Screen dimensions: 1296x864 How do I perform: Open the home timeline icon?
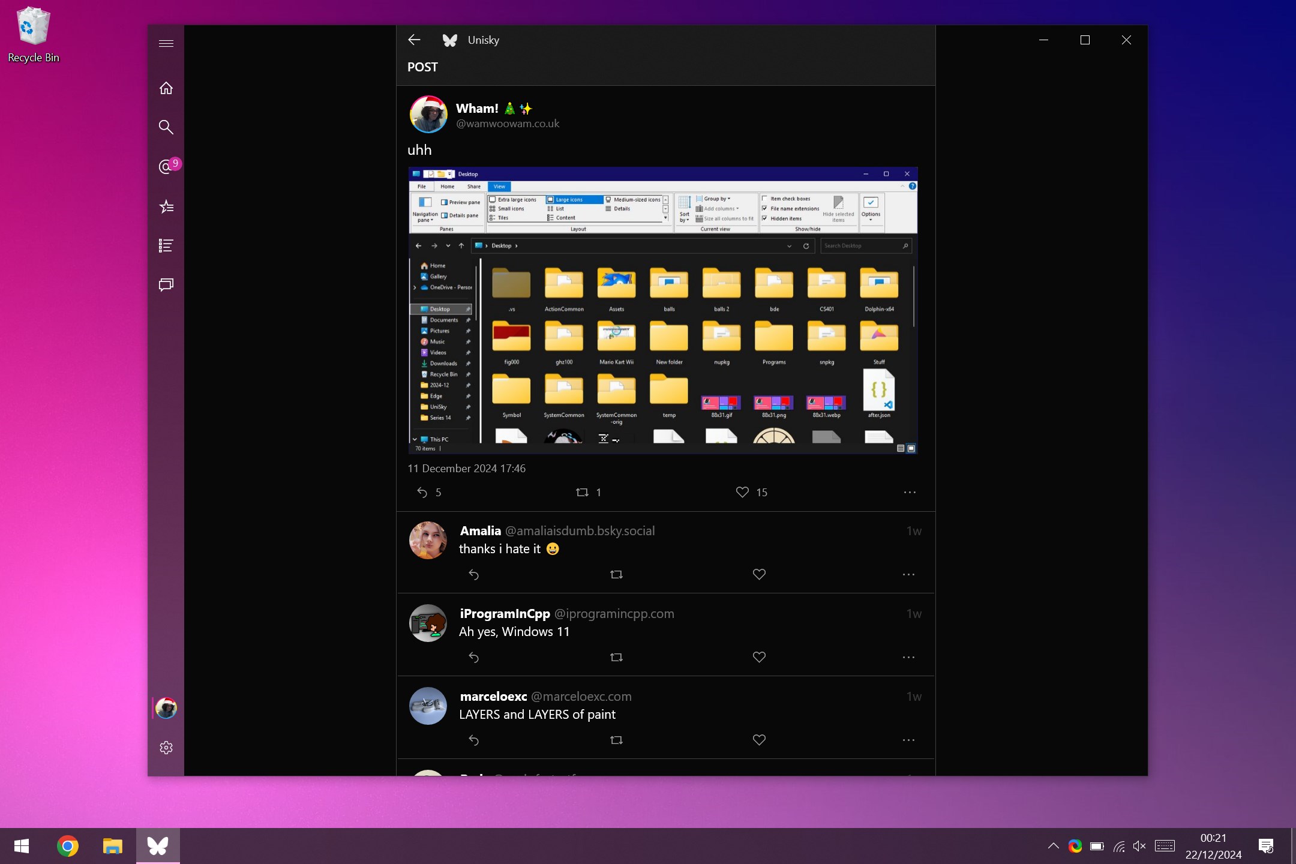[166, 88]
